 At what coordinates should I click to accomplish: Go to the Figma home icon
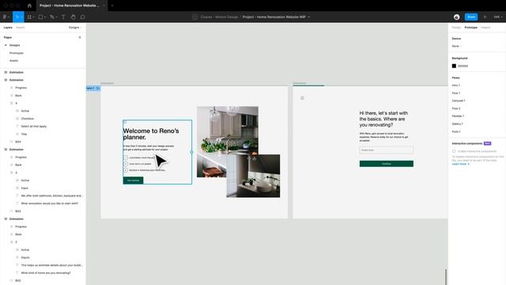coord(29,6)
